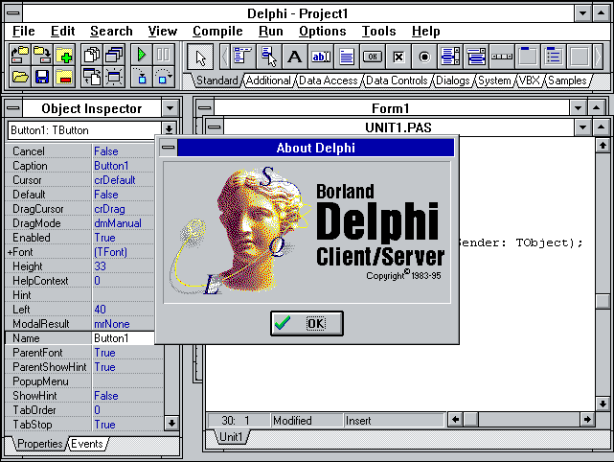Select the Label component in the palette
614x462 pixels.
(295, 57)
